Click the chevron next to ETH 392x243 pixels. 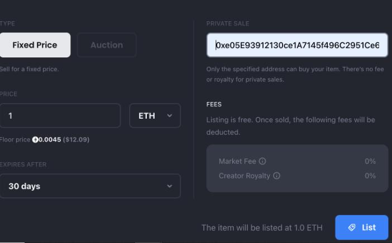point(170,116)
